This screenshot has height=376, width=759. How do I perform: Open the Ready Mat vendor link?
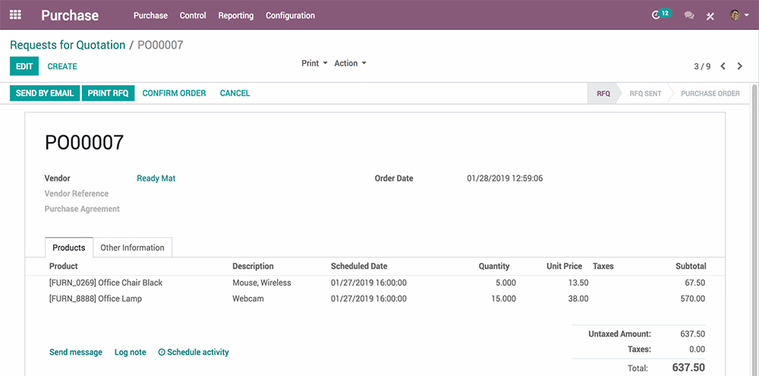[x=156, y=179]
